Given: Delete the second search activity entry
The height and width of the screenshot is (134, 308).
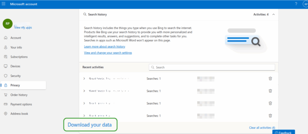Looking at the screenshot, I should tap(270, 91).
